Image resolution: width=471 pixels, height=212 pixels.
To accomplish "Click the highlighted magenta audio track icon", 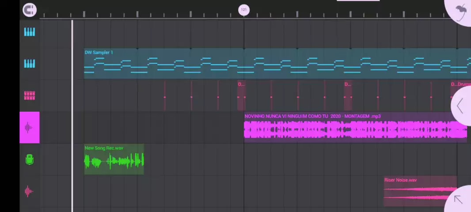I will [30, 128].
